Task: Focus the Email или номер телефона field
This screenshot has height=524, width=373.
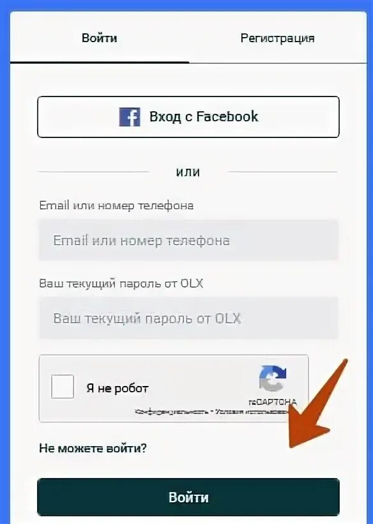Action: (x=188, y=240)
